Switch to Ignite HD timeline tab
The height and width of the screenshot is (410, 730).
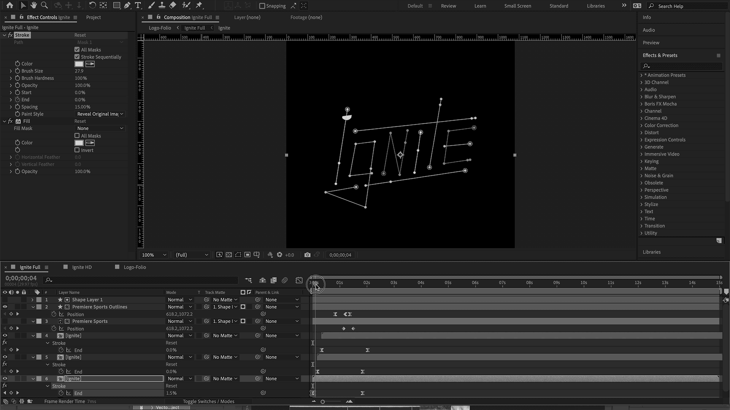[x=82, y=267]
